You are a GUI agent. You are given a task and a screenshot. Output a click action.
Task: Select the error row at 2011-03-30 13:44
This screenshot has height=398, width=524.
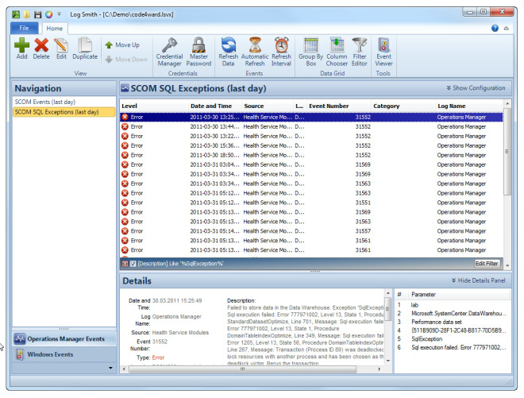(311, 127)
